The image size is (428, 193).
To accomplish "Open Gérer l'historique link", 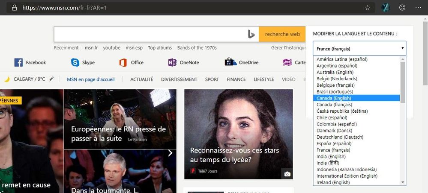I will tap(288, 48).
